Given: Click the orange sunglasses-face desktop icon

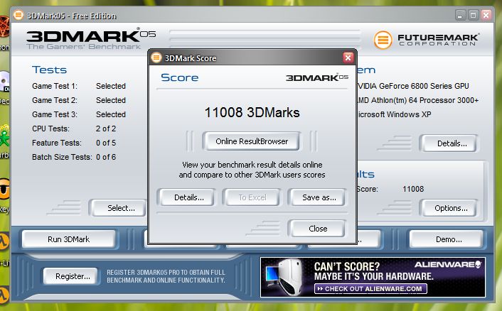Looking at the screenshot, I should point(4,189).
